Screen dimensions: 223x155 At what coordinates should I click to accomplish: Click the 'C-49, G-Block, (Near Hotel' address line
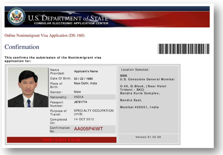pyautogui.click(x=143, y=86)
